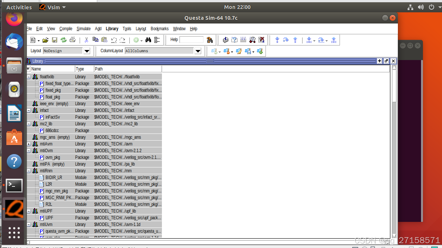Image resolution: width=442 pixels, height=248 pixels.
Task: Click the green-arrow bookmark icon at row end
Action: tap(260, 51)
